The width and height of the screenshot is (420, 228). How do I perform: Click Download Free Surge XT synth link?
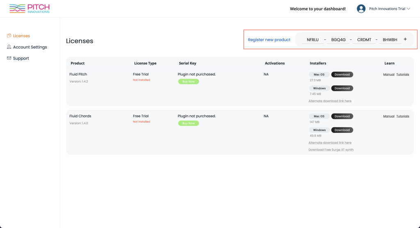pyautogui.click(x=331, y=150)
